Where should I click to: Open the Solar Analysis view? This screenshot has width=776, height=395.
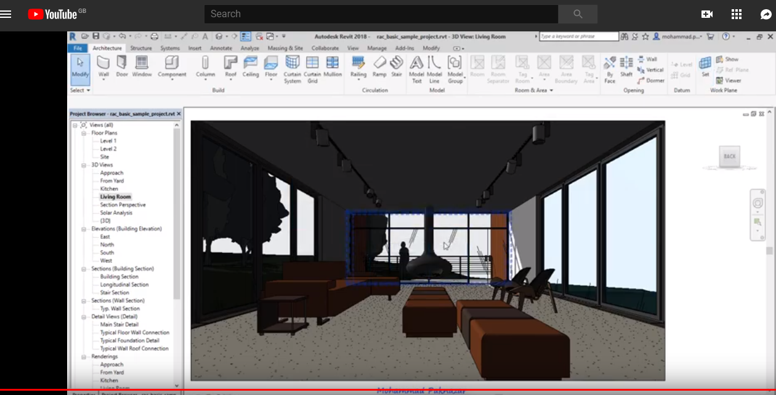[x=116, y=213]
